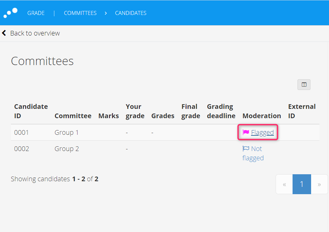Click the pink flag icon for candidate 0001
This screenshot has width=329, height=232.
[246, 132]
